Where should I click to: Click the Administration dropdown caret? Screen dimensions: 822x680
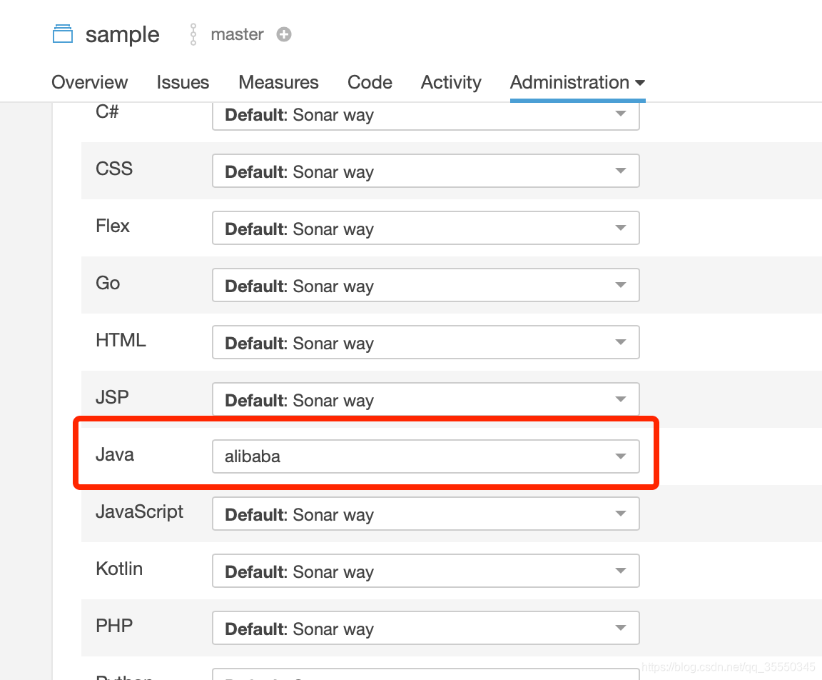[639, 83]
